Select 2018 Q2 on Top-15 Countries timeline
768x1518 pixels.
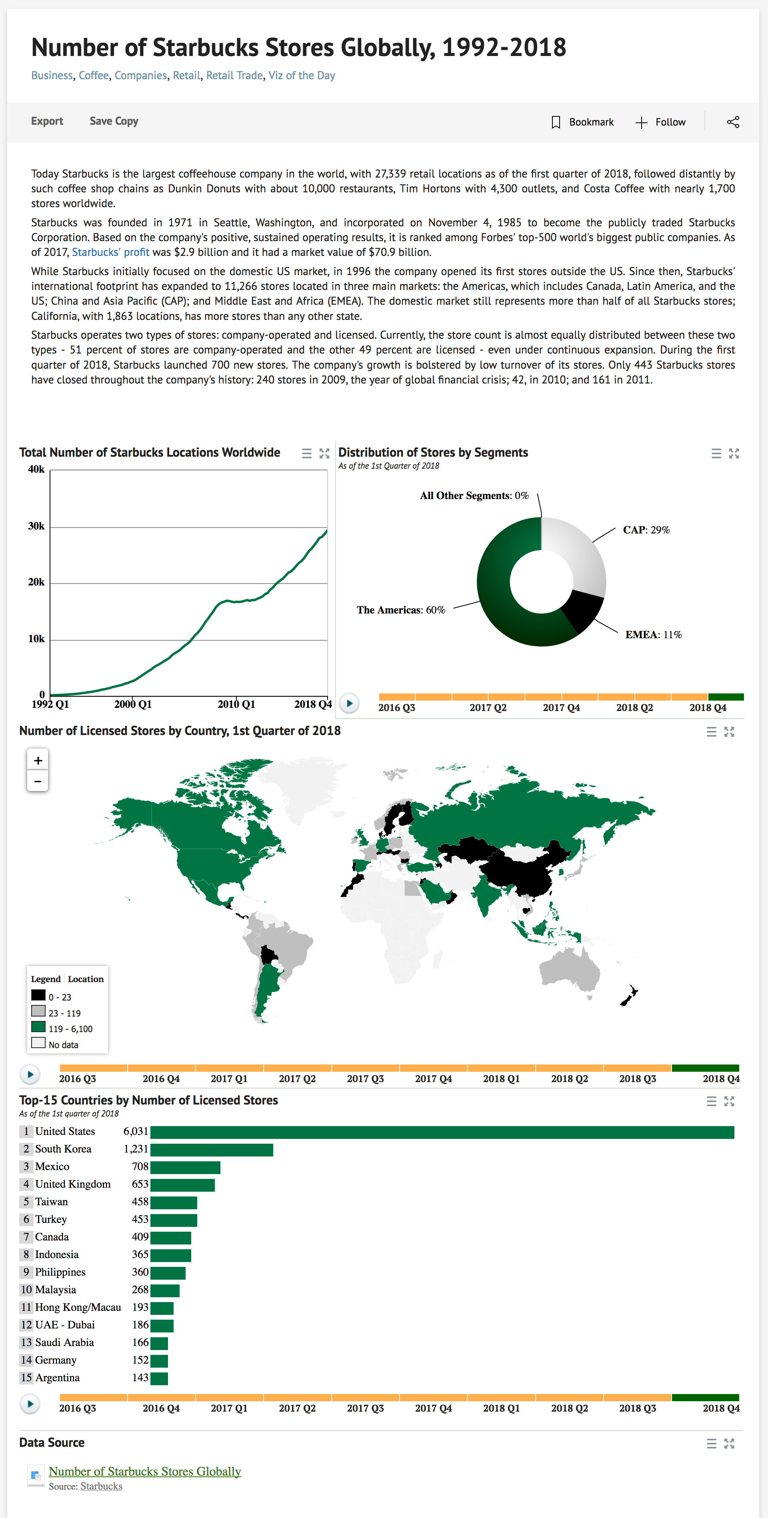tap(569, 1398)
